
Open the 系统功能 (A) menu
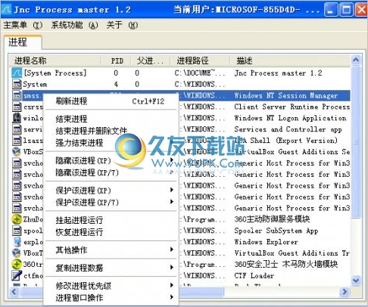pos(75,25)
